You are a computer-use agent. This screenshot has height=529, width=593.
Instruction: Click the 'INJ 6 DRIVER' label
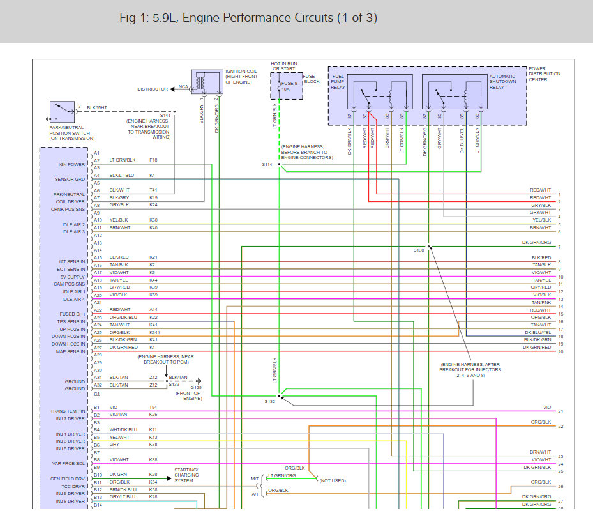click(70, 494)
